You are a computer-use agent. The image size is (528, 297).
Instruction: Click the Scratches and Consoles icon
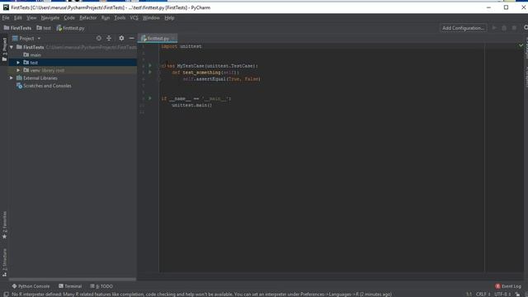click(19, 86)
